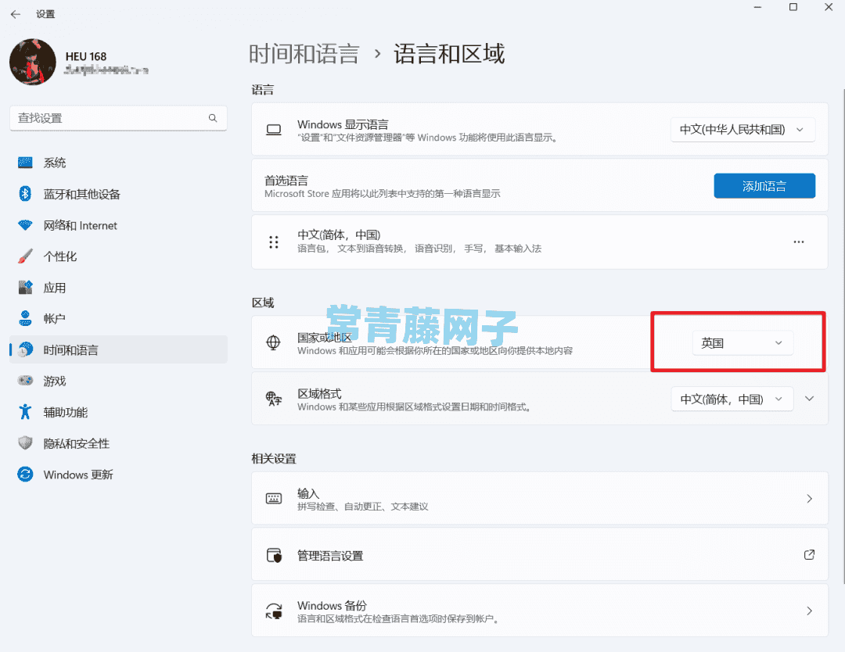Click the 首选语言 heading text
This screenshot has width=845, height=652.
(x=286, y=181)
